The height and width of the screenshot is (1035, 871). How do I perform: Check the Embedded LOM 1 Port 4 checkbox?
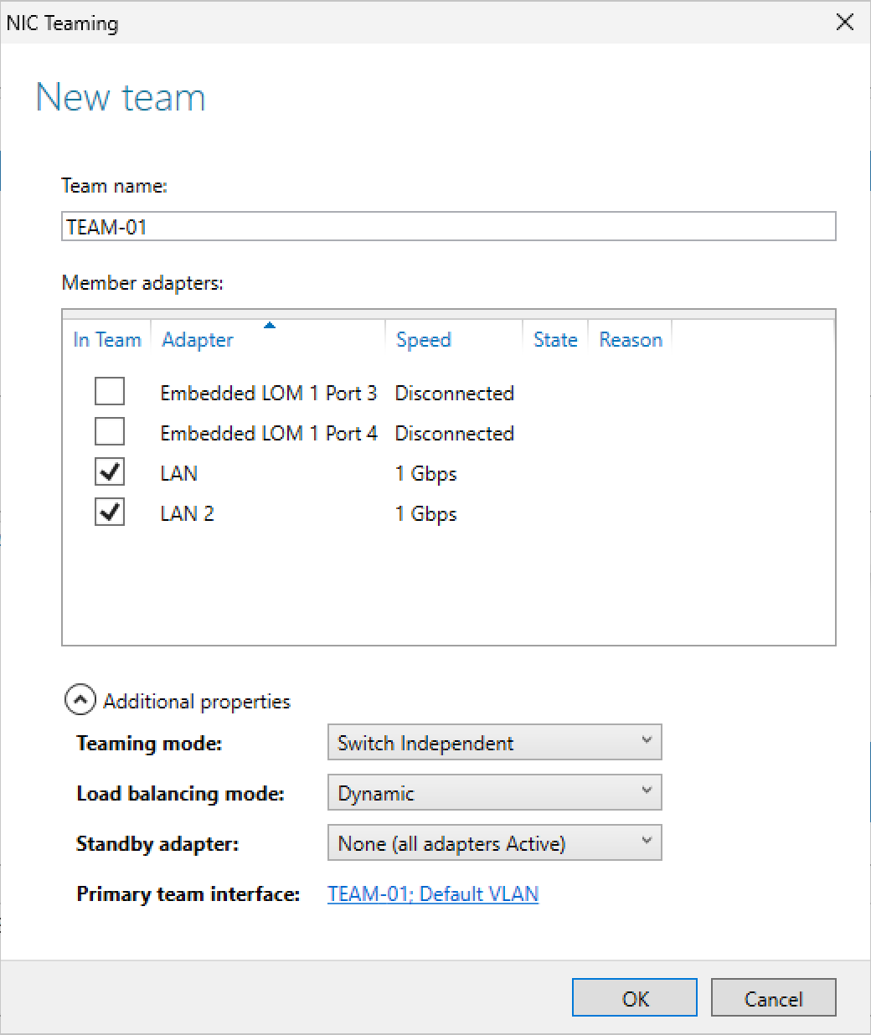click(x=110, y=431)
